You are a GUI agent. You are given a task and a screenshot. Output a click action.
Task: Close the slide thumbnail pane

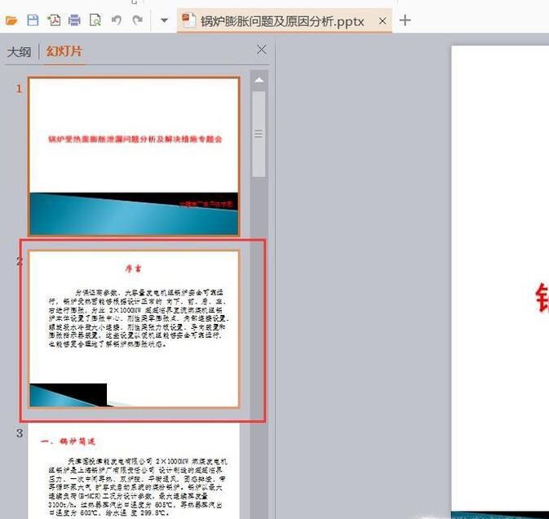pyautogui.click(x=261, y=50)
